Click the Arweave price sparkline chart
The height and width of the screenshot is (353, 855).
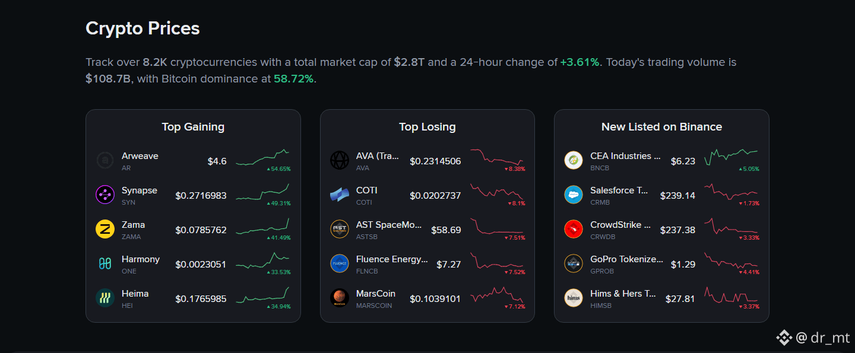[262, 157]
